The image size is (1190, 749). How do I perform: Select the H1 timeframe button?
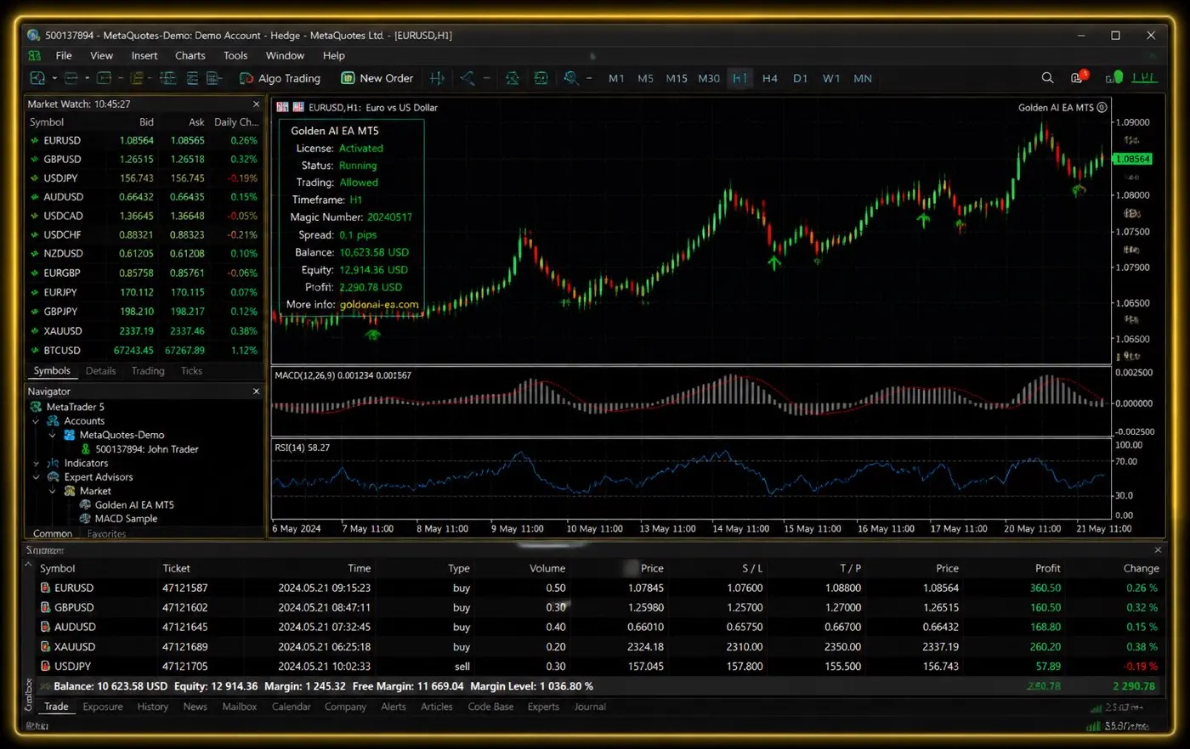pyautogui.click(x=739, y=78)
